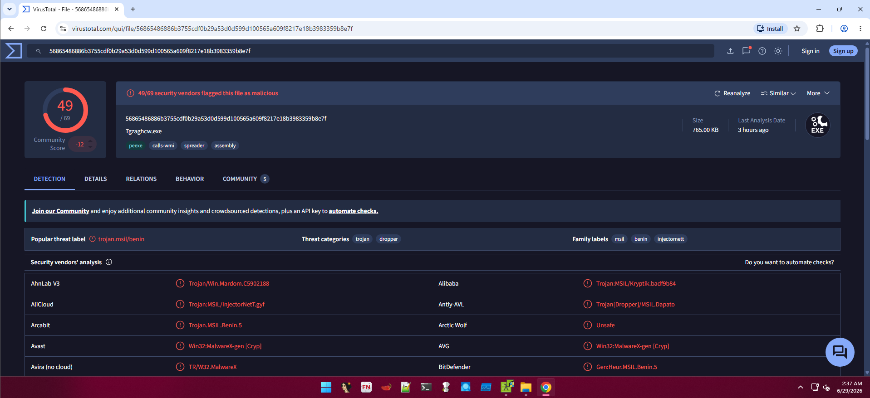Click the malicious flagged warning icon
Image resolution: width=870 pixels, height=398 pixels.
coord(130,93)
